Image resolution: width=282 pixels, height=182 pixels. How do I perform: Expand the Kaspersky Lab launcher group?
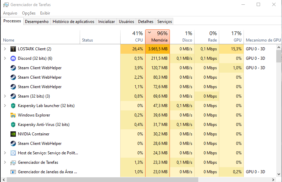pos(5,106)
